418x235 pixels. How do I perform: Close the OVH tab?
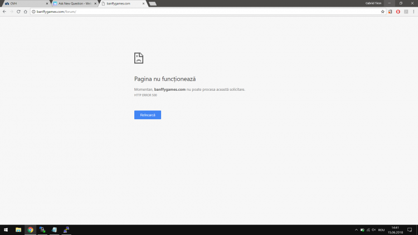point(46,3)
